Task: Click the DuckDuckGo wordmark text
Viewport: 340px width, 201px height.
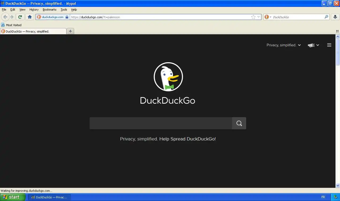Action: tap(168, 100)
